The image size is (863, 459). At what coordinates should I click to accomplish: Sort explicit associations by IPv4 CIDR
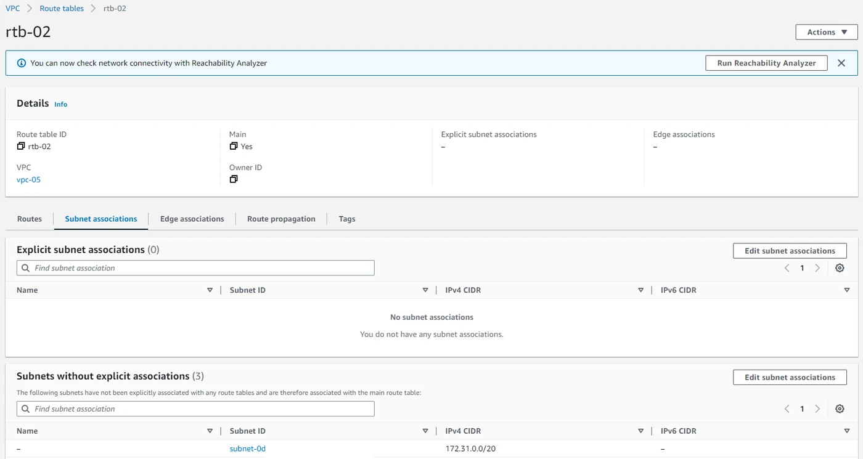click(641, 290)
